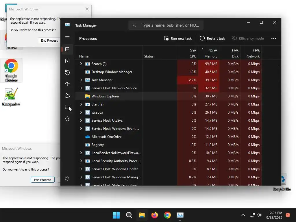Close the upper Microsoft Windows dialog
This screenshot has height=222, width=296.
pos(87,9)
